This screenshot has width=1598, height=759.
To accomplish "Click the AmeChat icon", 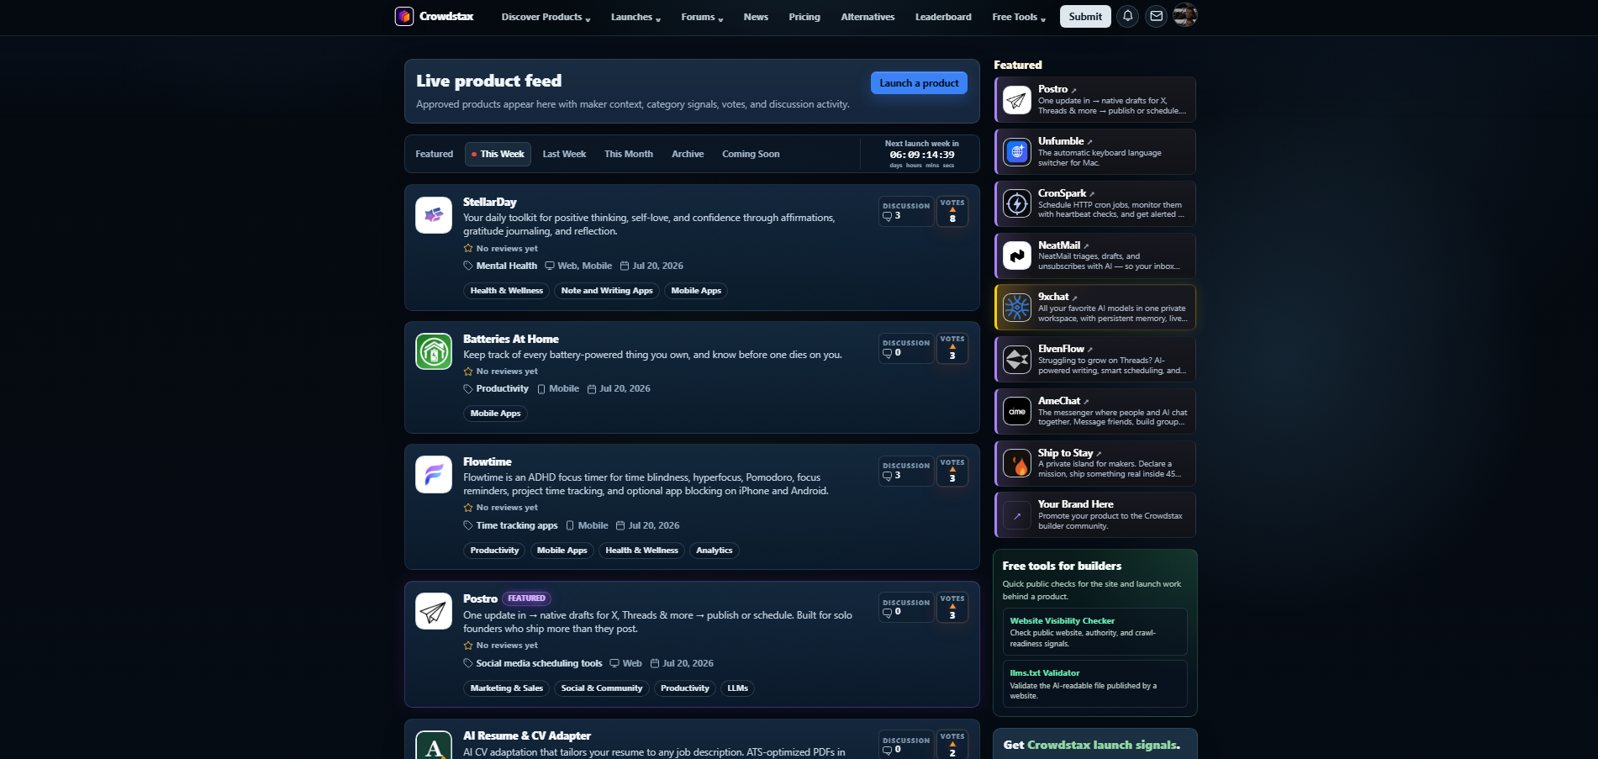I will (x=1017, y=411).
